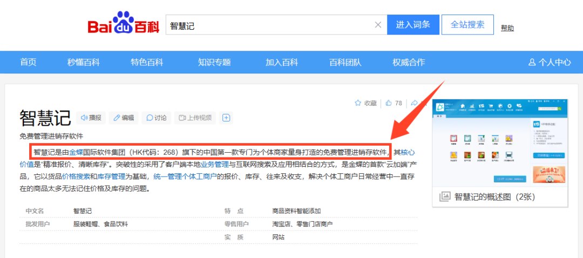583x258 pixels.
Task: Open 加入百科 navigation item
Action: pyautogui.click(x=281, y=62)
